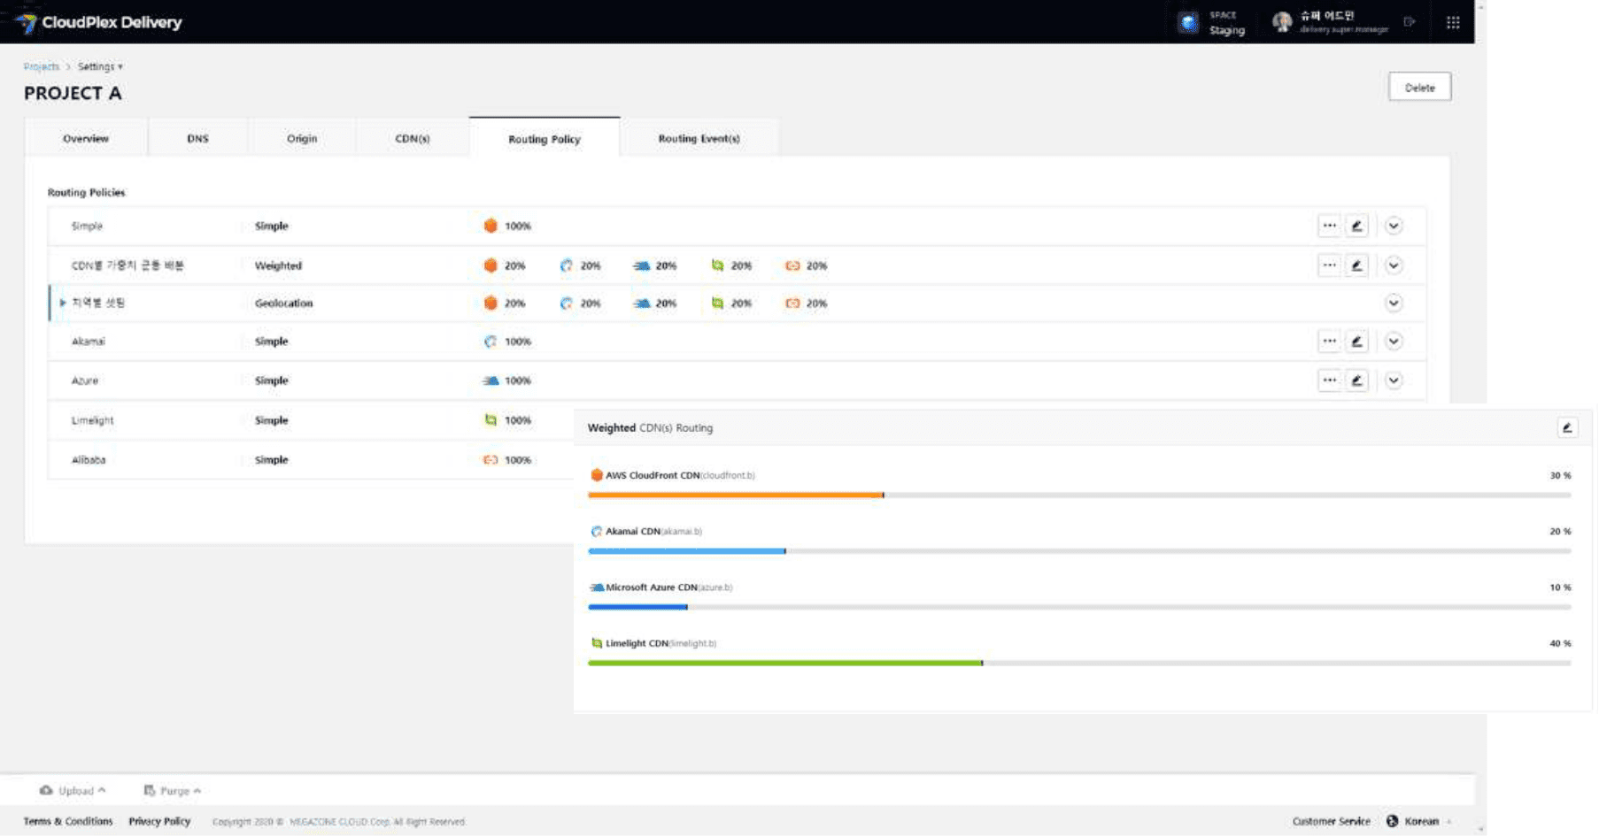Click the Delete button
This screenshot has height=837, width=1599.
[x=1419, y=87]
